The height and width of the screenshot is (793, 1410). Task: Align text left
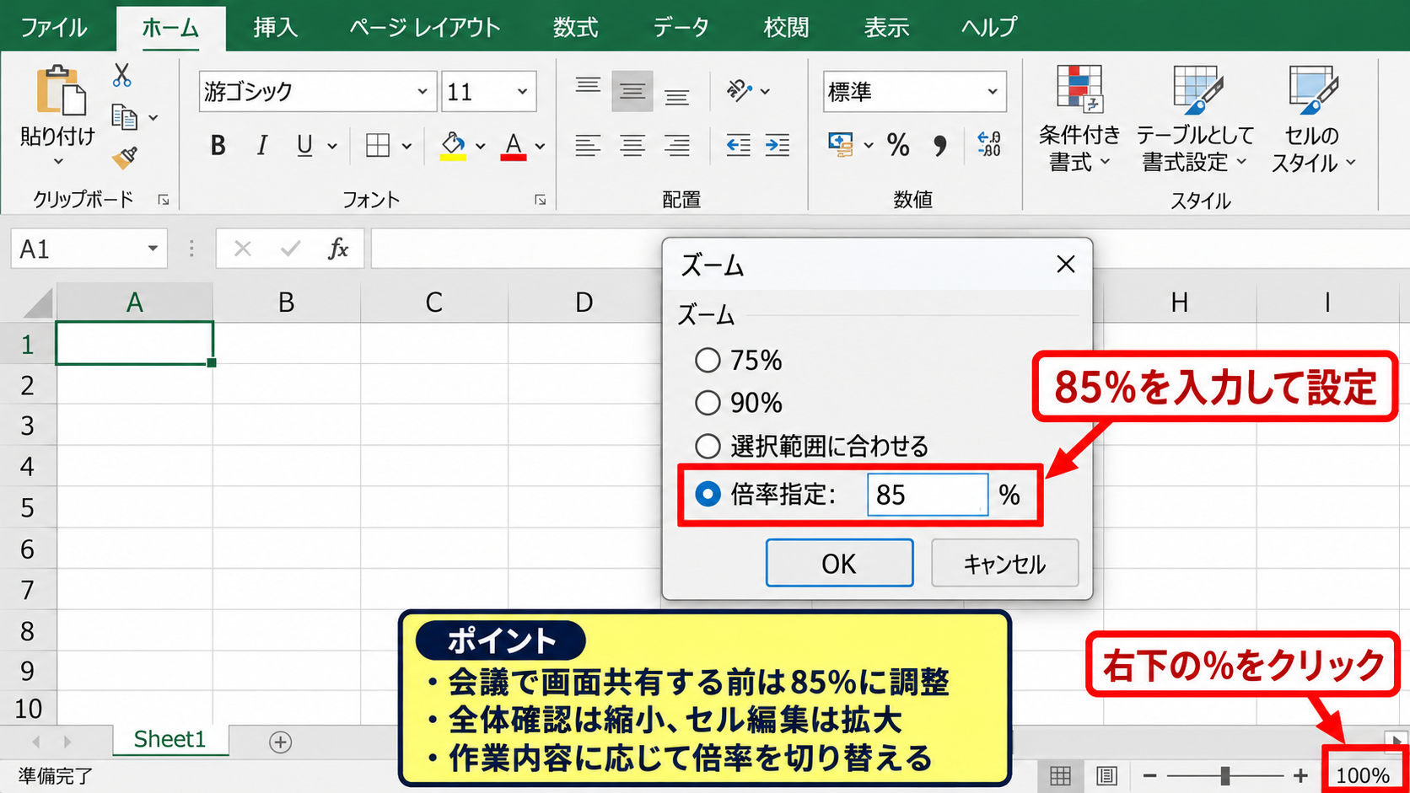[588, 146]
